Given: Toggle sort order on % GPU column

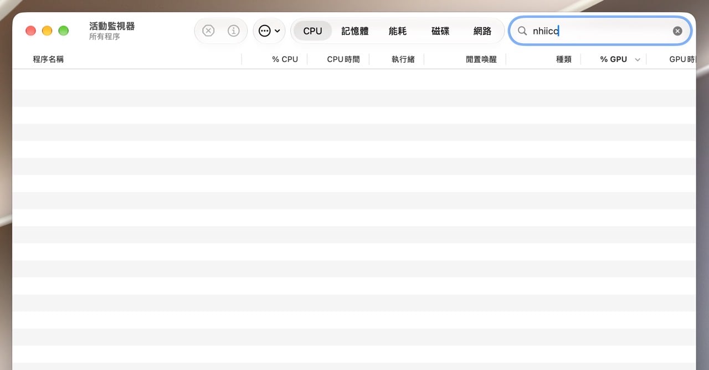Looking at the screenshot, I should pos(614,59).
